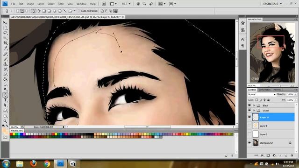The width and height of the screenshot is (299, 168).
Task: Create new layer icon in Layers panel
Action: tap(286, 155)
